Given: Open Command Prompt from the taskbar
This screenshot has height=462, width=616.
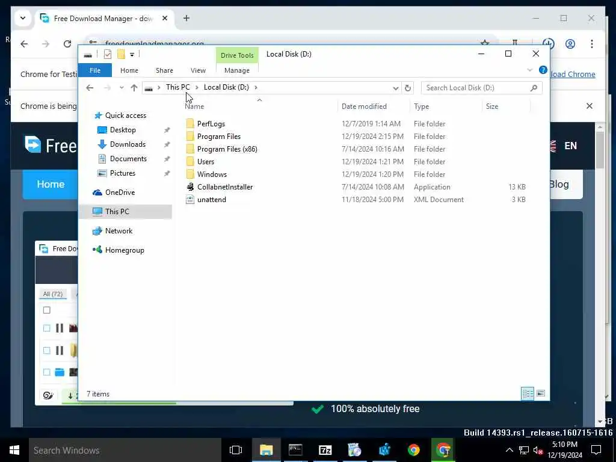Looking at the screenshot, I should point(295,450).
